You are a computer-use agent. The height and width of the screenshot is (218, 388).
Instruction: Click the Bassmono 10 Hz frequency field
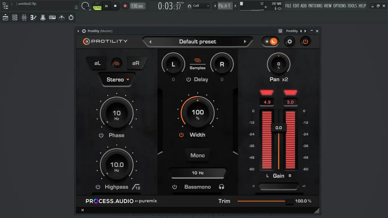(198, 173)
